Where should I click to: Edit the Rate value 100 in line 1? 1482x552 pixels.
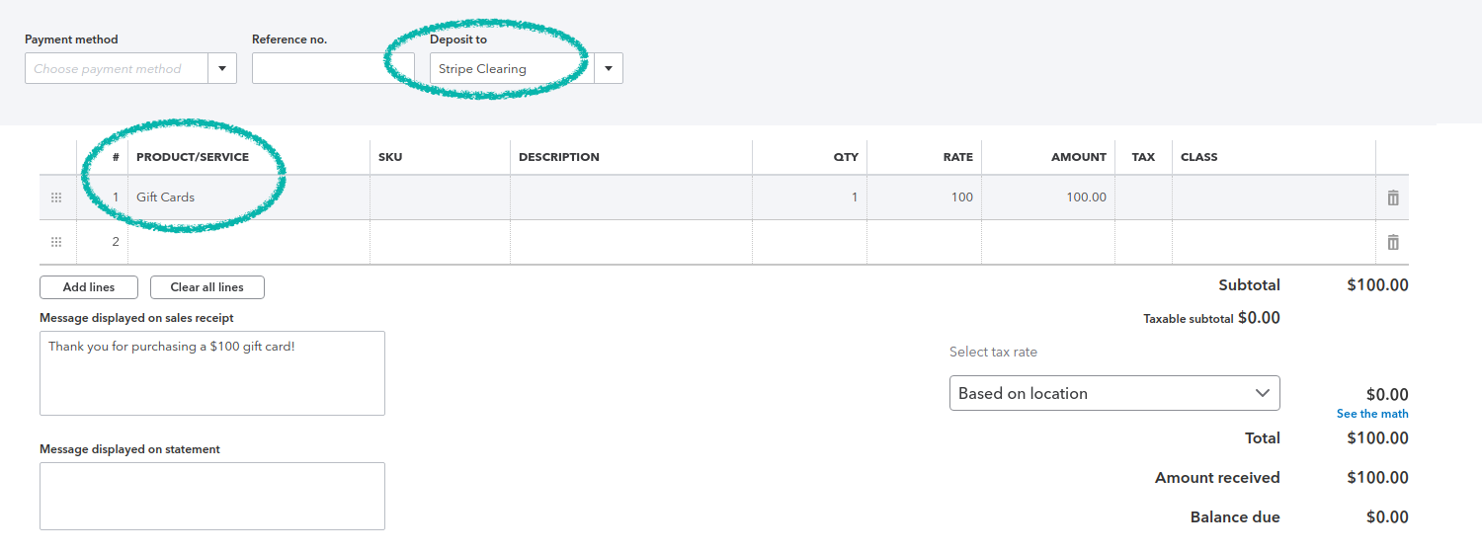tap(924, 197)
